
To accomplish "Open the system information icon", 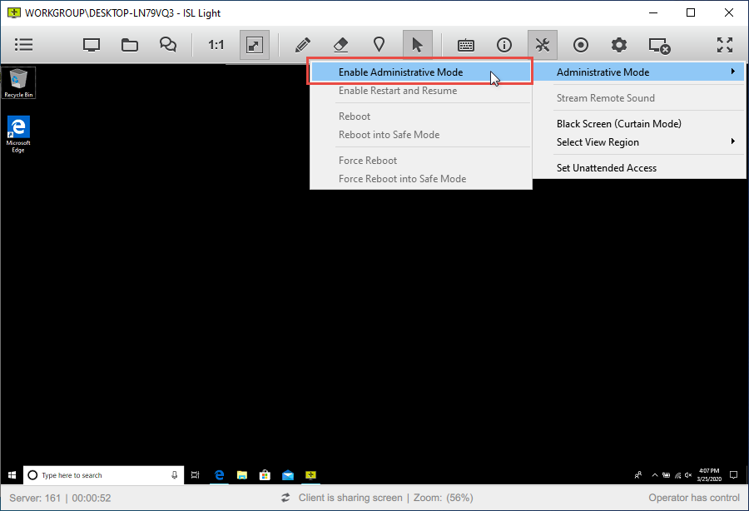I will pyautogui.click(x=504, y=45).
